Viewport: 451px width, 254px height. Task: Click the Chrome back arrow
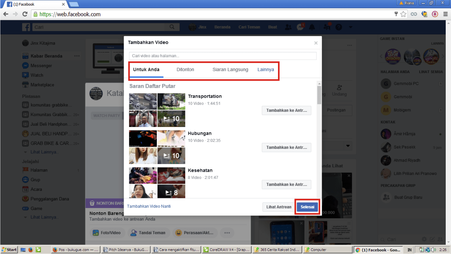pos(6,14)
